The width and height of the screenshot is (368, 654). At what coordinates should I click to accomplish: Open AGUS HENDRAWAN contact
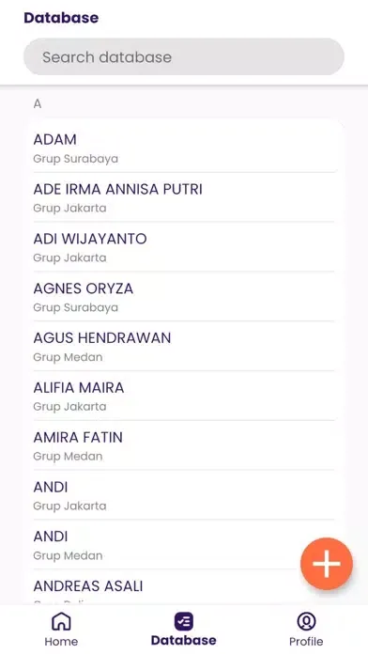[184, 346]
